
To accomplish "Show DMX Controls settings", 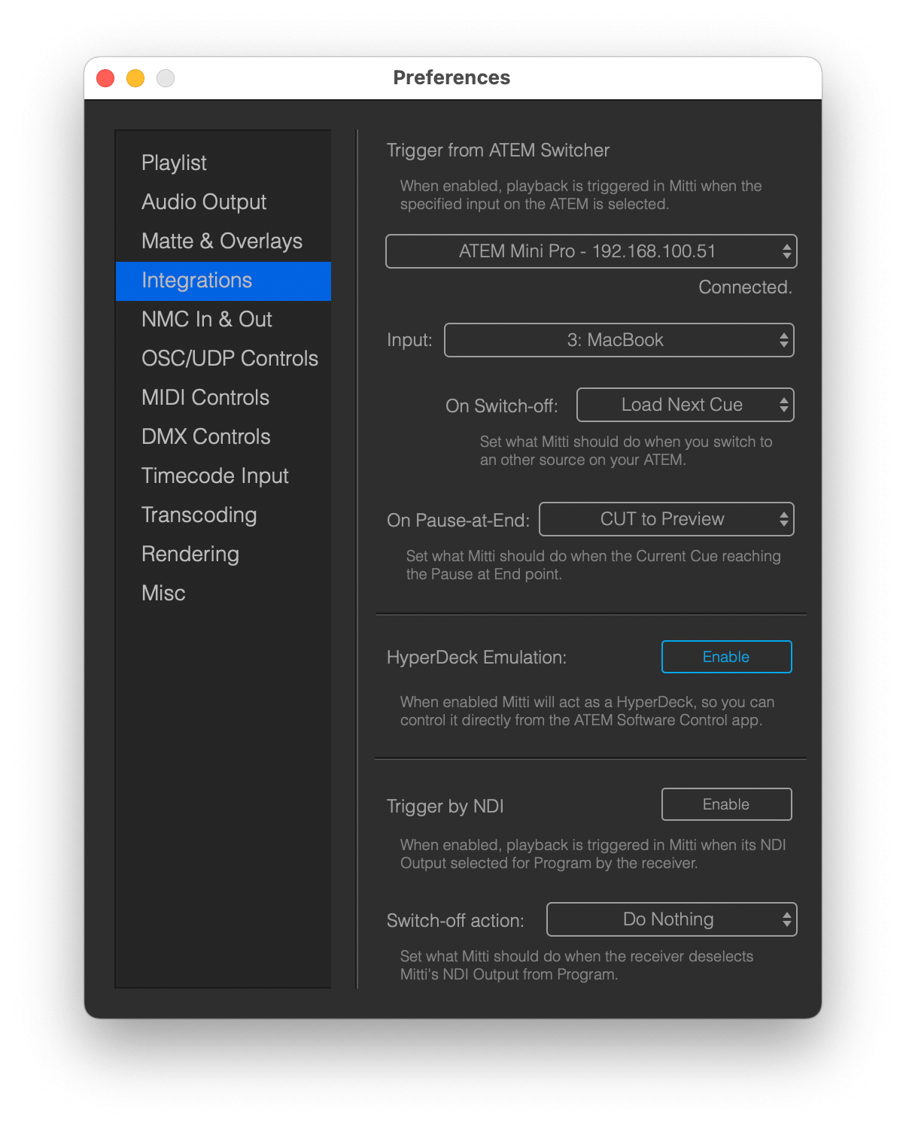I will (206, 436).
